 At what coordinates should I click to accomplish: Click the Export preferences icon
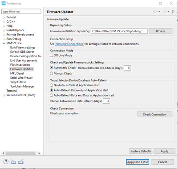[x=21, y=162]
